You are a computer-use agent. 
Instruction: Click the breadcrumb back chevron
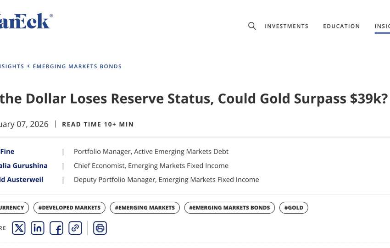pos(28,66)
